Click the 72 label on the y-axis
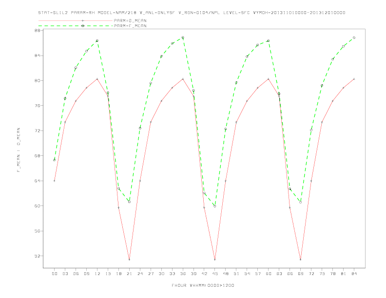Image resolution: width=386 pixels, height=298 pixels. 38,131
